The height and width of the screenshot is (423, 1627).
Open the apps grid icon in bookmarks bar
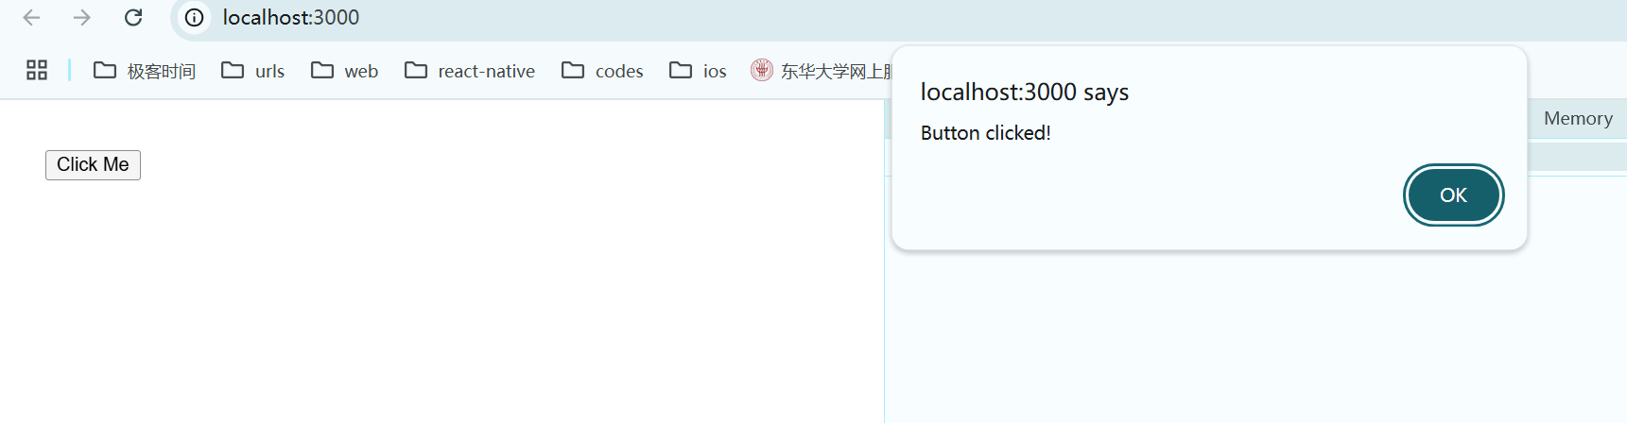[37, 70]
